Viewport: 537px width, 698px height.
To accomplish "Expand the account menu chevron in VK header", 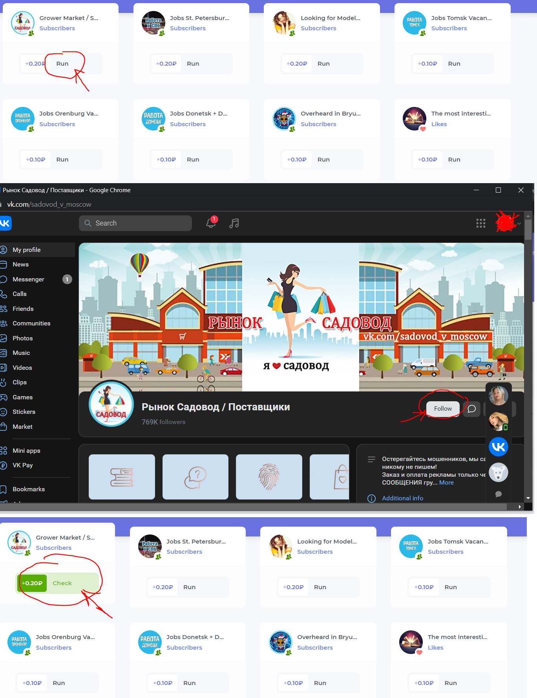I will point(519,224).
